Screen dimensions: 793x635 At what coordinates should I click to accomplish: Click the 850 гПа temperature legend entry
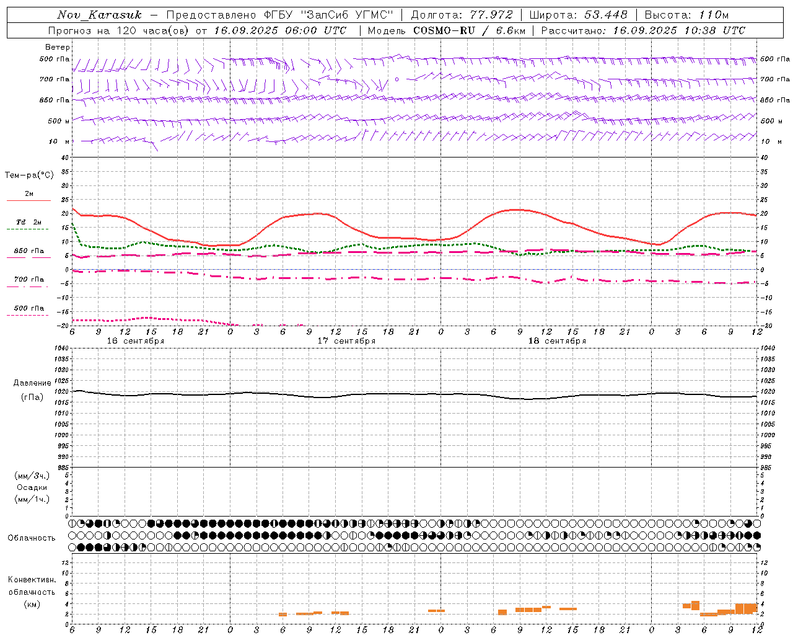(x=28, y=251)
